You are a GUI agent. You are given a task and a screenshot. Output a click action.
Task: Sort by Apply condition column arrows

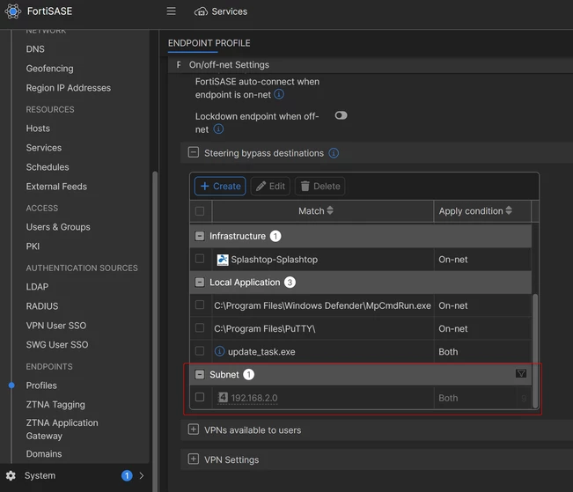(x=509, y=210)
